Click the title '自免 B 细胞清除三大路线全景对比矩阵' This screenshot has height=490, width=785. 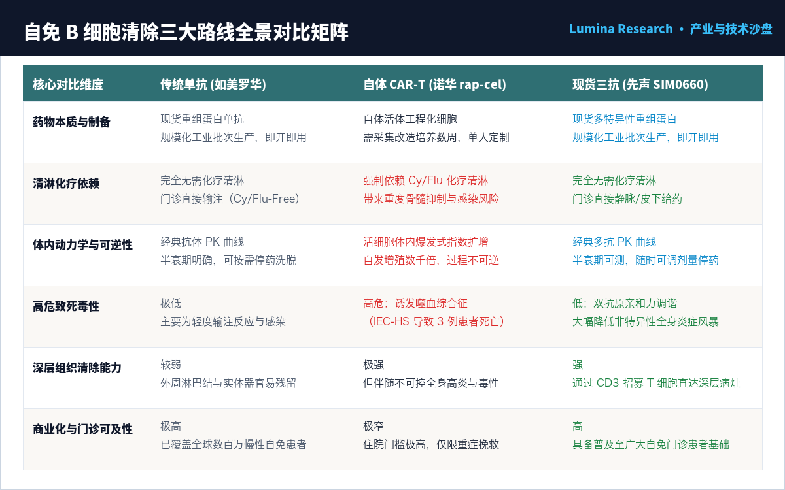click(186, 32)
